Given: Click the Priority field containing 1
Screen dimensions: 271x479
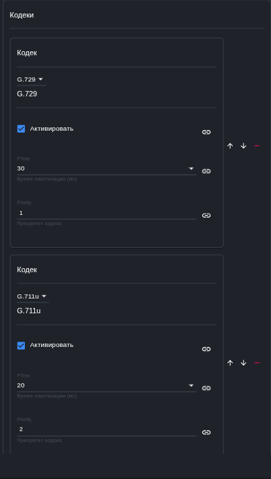Looking at the screenshot, I should click(106, 213).
